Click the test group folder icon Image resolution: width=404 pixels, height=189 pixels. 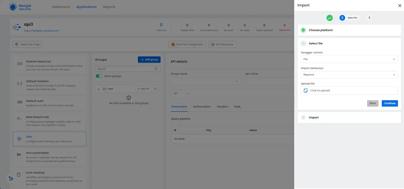click(105, 89)
